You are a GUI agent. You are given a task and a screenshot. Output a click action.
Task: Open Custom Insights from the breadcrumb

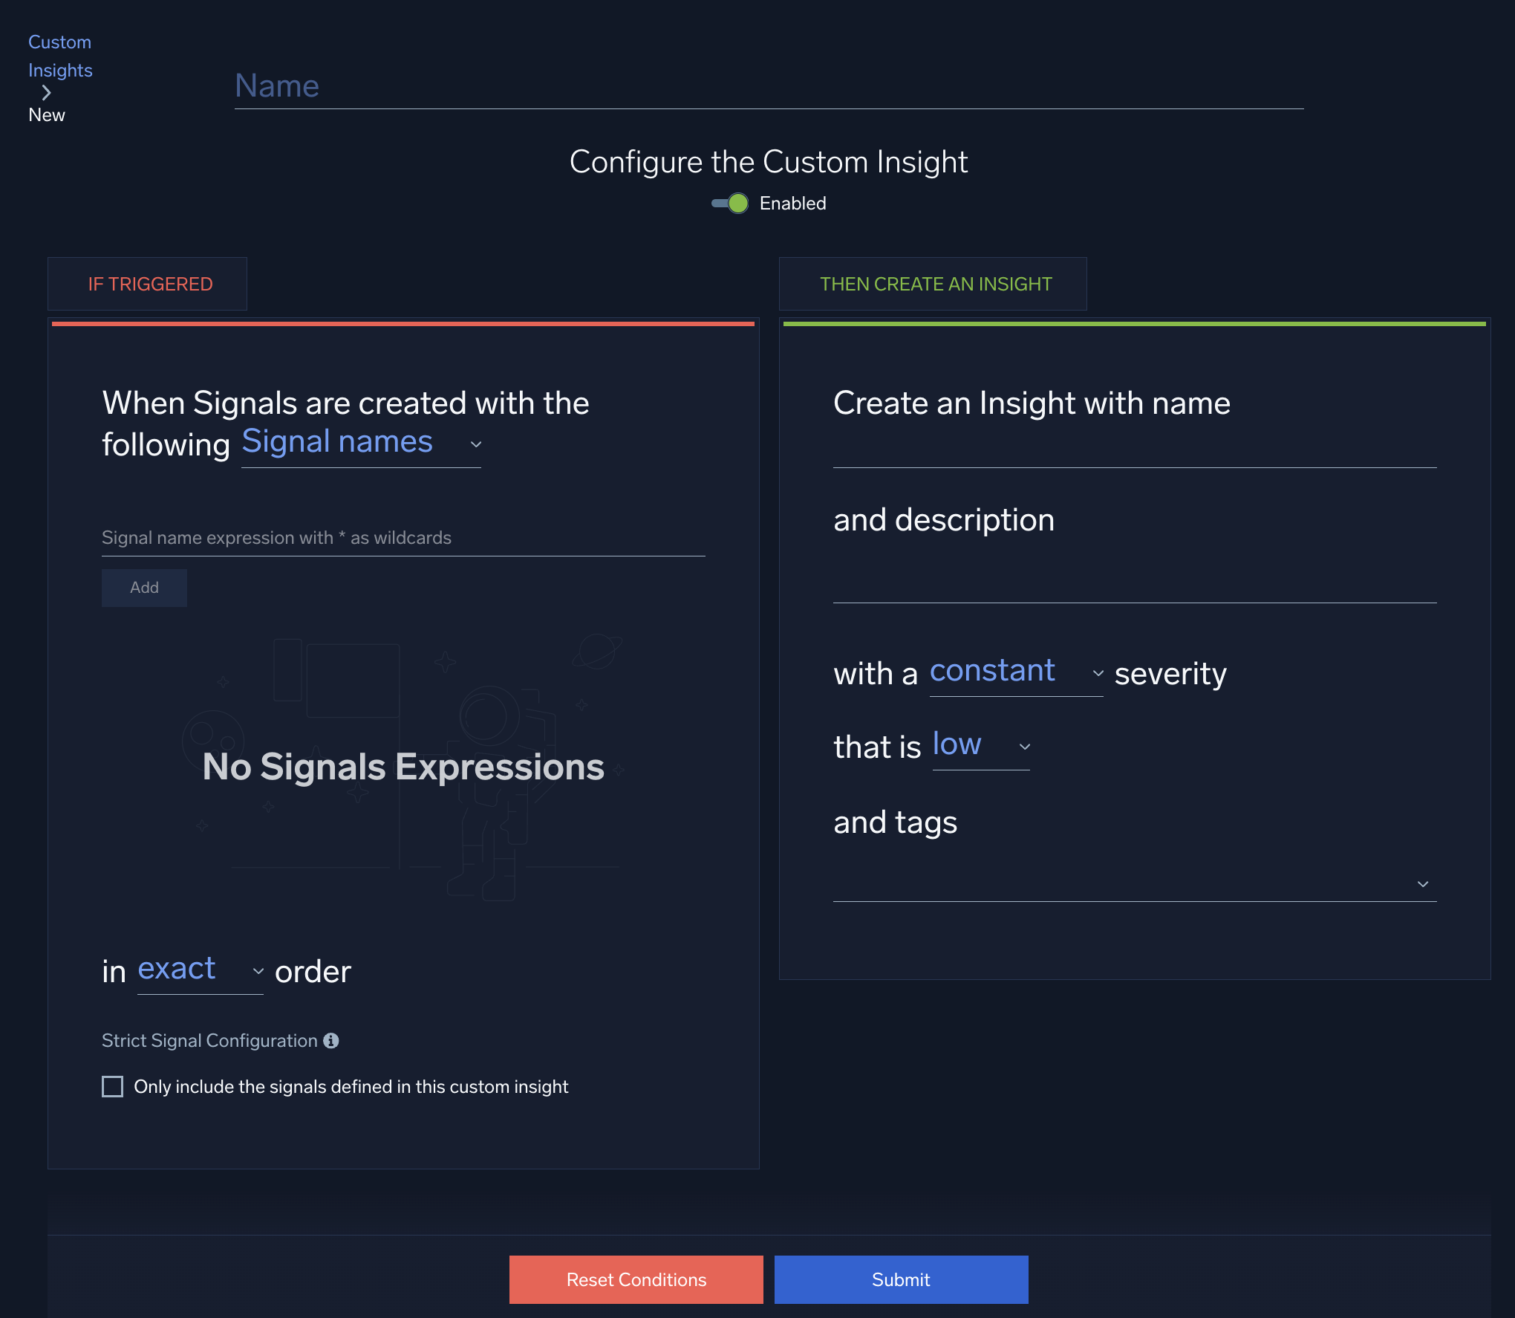click(x=59, y=56)
